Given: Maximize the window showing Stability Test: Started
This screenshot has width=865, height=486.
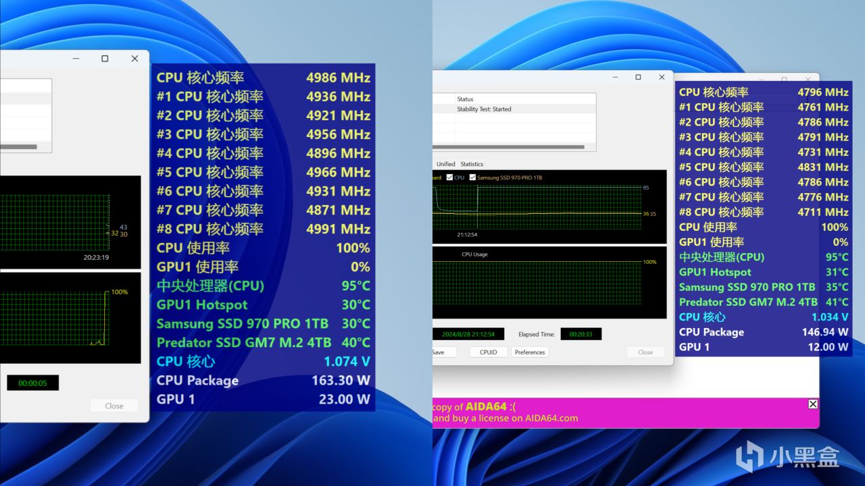Looking at the screenshot, I should tap(638, 77).
